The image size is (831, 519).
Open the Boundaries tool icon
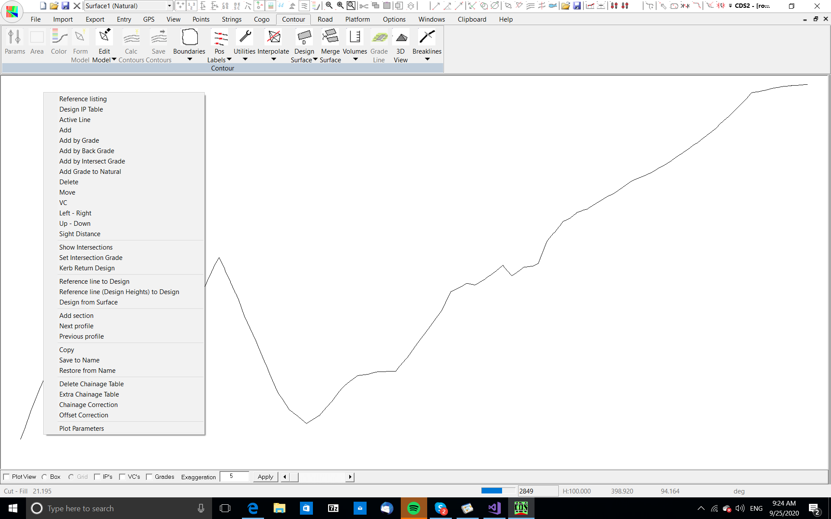(189, 38)
